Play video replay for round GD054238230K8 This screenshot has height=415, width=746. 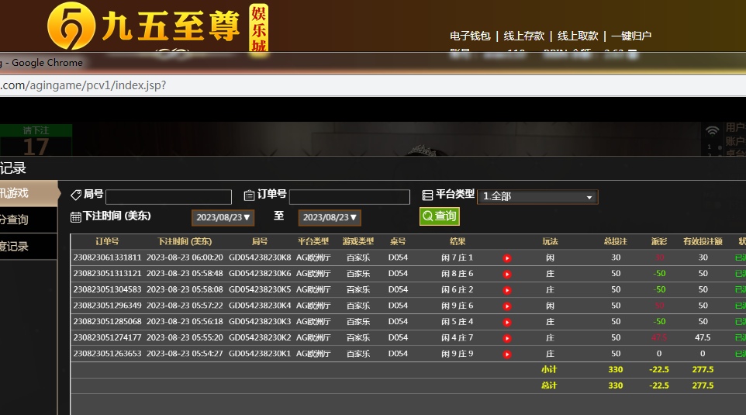click(507, 258)
